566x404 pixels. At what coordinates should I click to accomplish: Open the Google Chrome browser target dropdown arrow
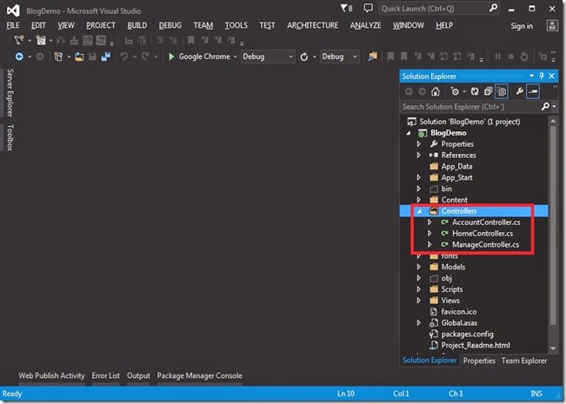pyautogui.click(x=235, y=56)
